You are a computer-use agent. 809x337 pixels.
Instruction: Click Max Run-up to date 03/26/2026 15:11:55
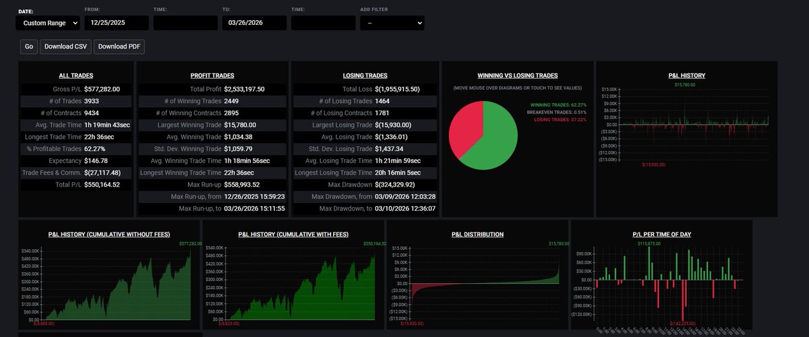pyautogui.click(x=255, y=209)
